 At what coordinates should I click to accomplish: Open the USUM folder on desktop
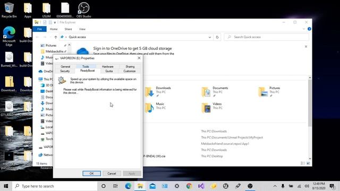coord(46,10)
